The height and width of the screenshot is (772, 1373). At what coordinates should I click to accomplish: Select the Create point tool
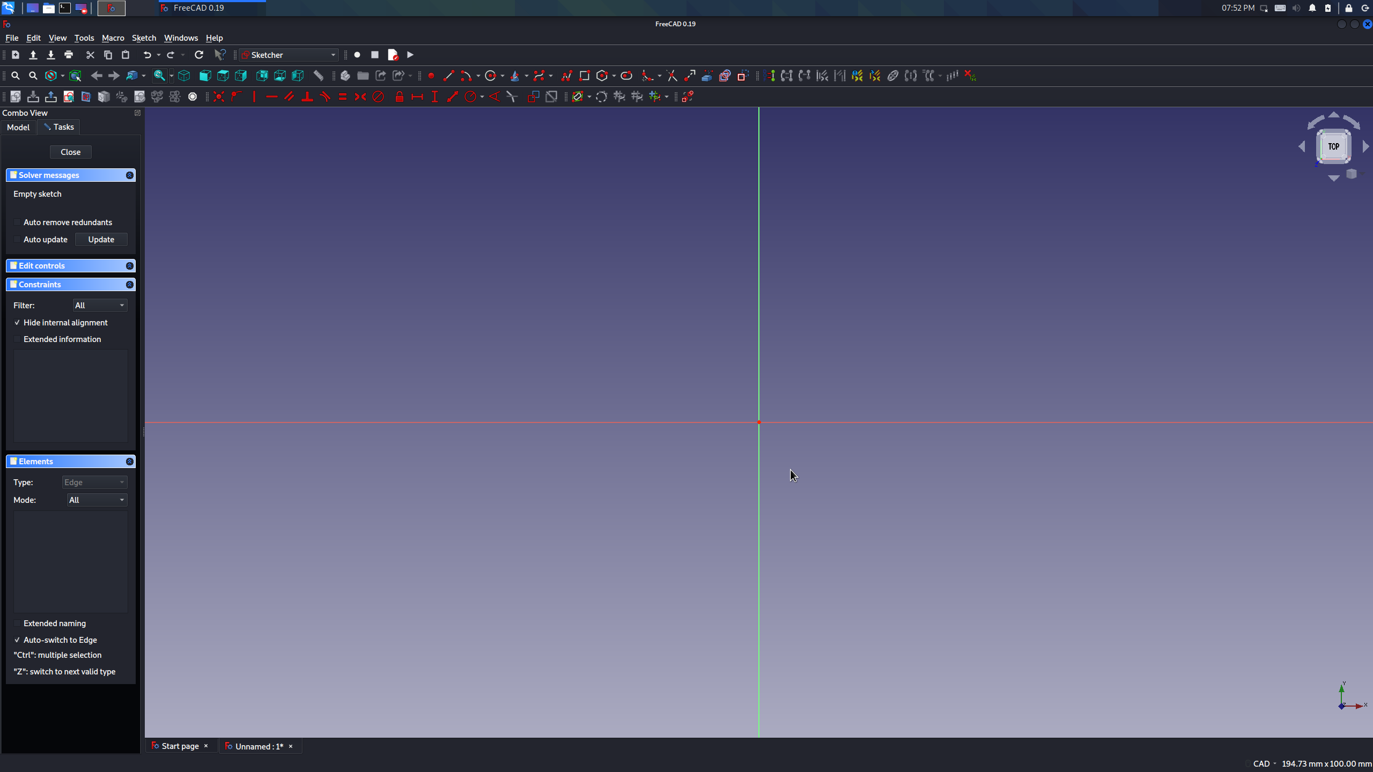(x=431, y=76)
